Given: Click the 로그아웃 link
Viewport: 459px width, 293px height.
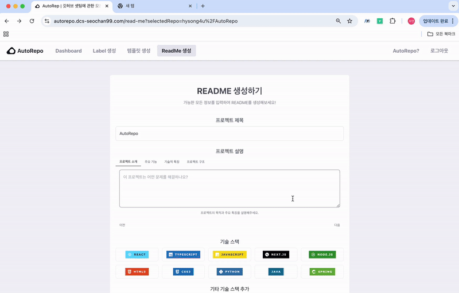Looking at the screenshot, I should point(439,51).
